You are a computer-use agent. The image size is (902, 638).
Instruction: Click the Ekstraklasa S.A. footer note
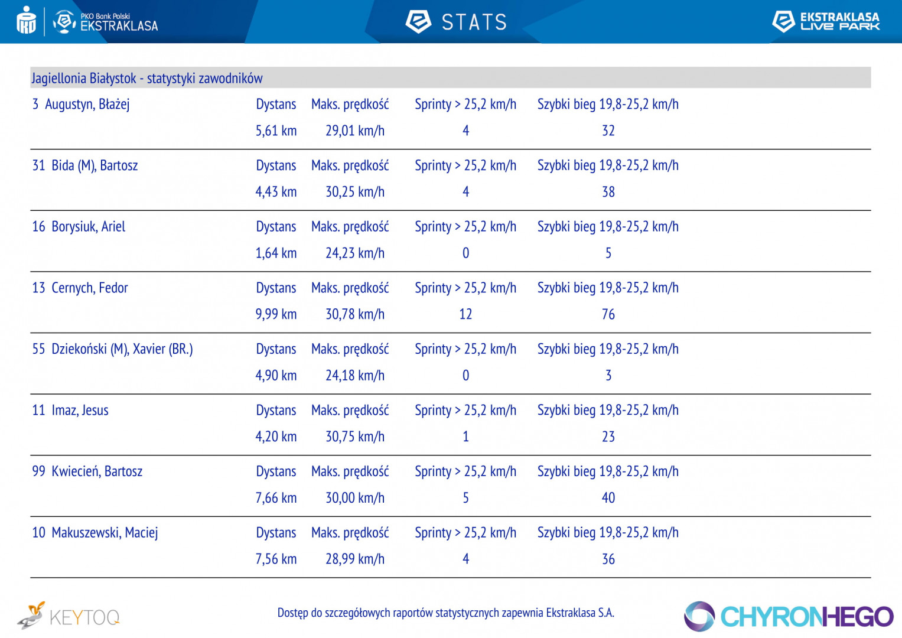[x=446, y=613]
